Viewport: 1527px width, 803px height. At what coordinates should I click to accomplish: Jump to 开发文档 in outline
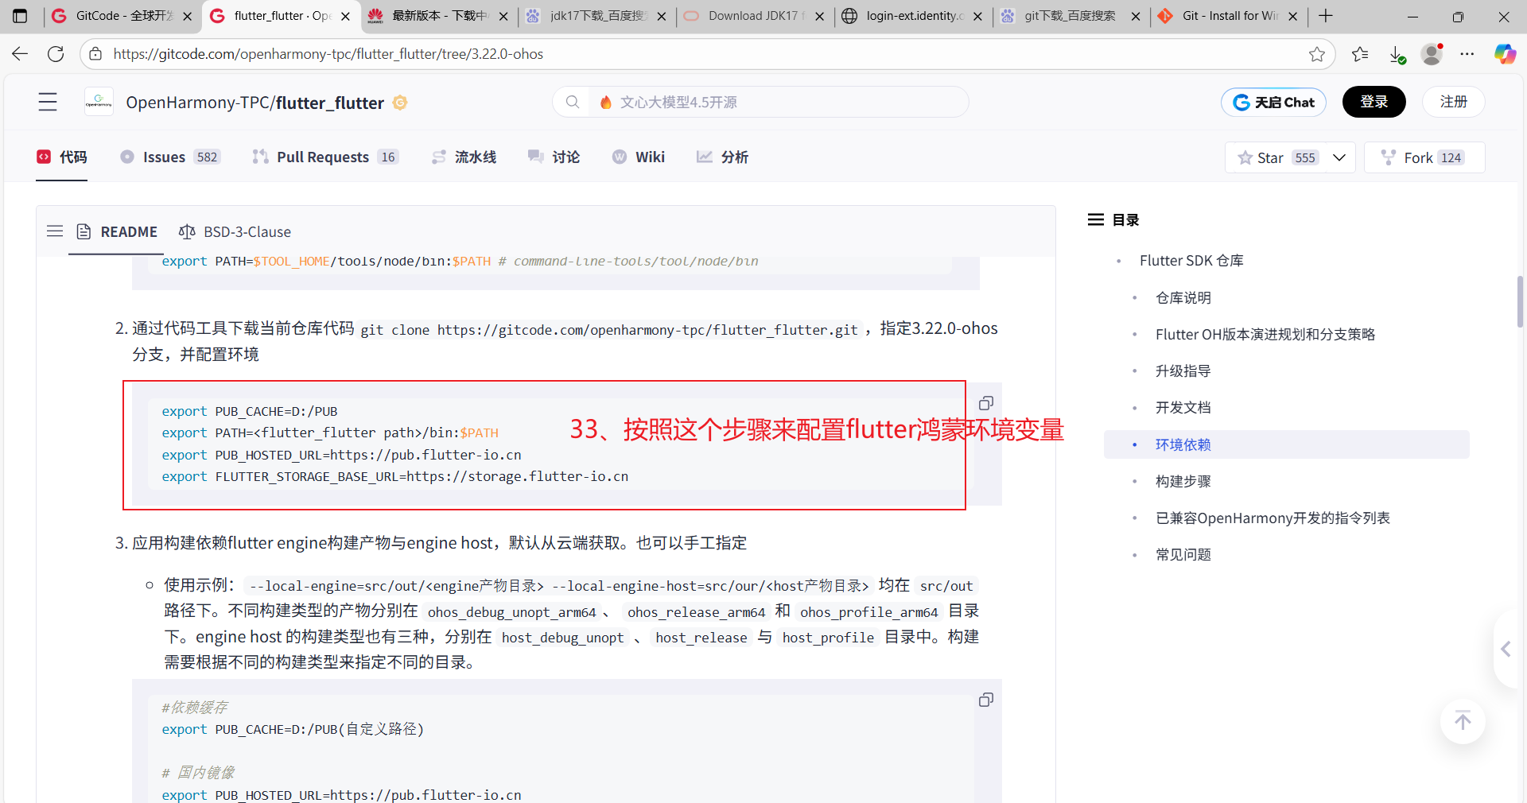(1183, 407)
